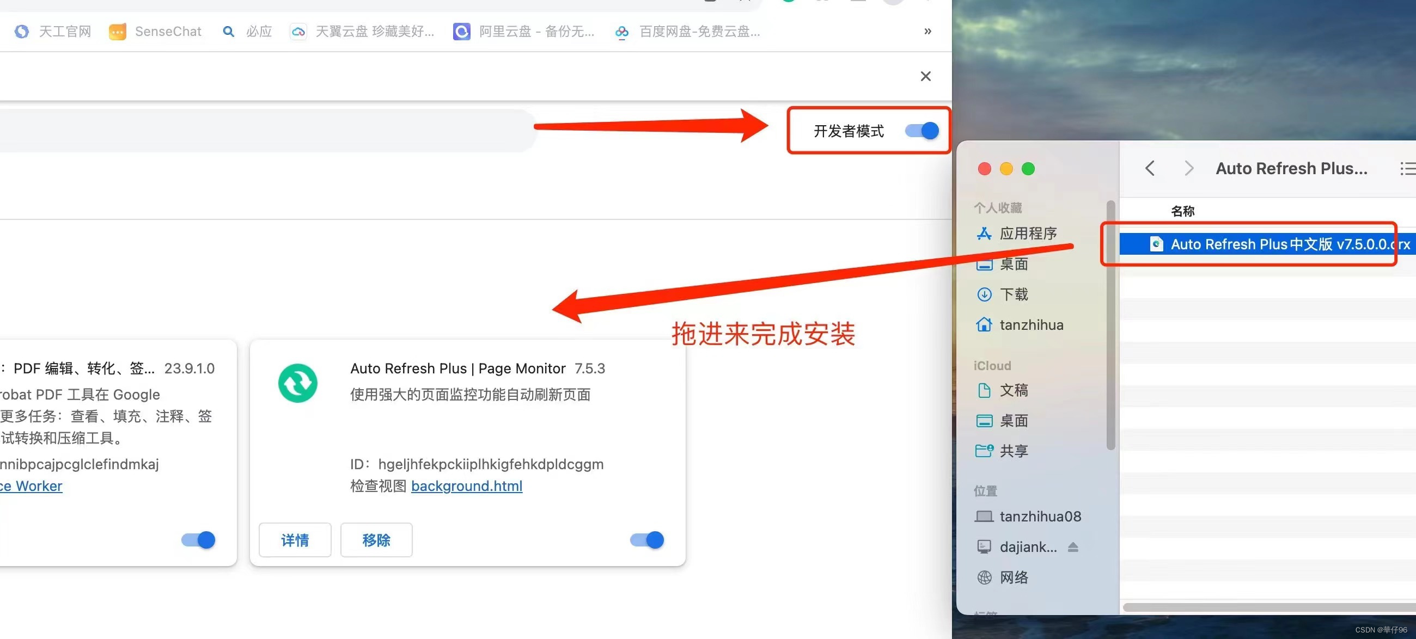Go back in Finder window
This screenshot has height=639, width=1416.
1149,168
